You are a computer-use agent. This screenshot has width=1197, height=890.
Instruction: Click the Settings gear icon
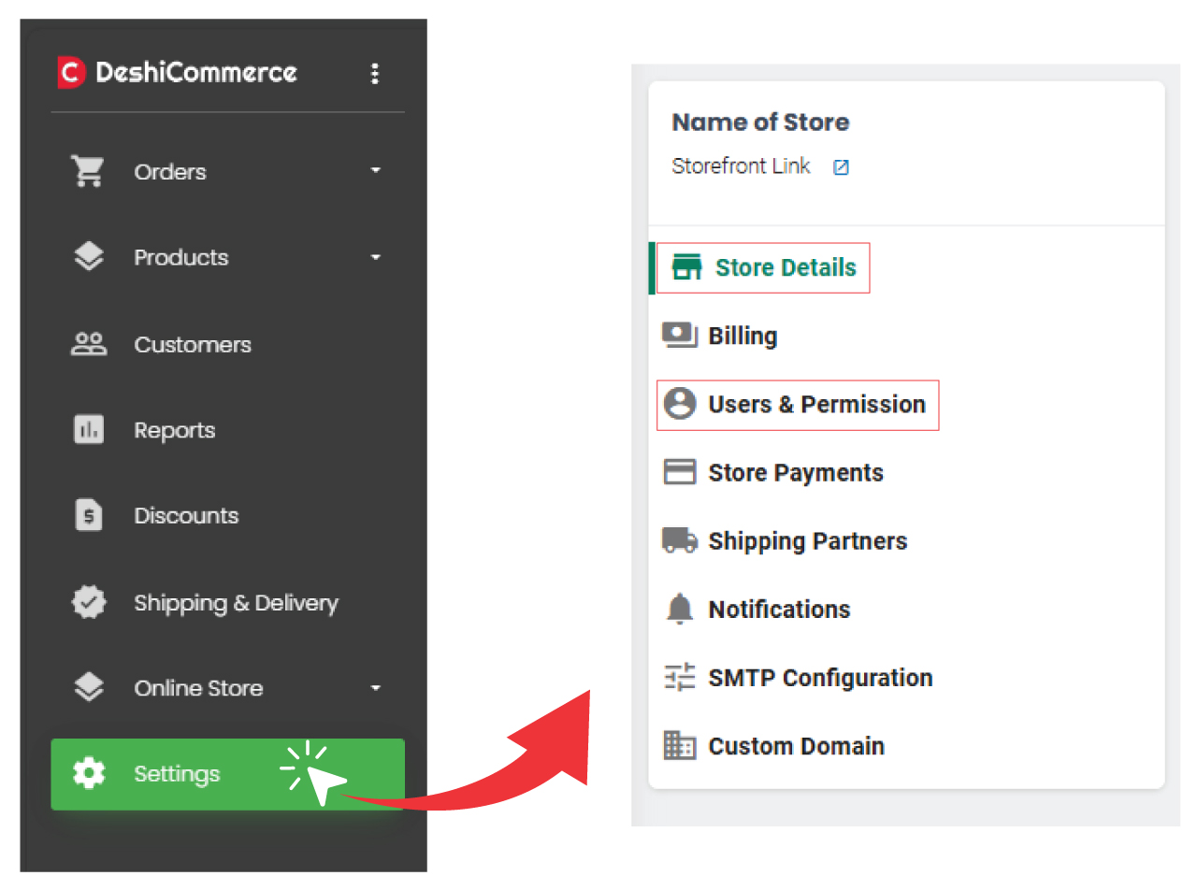point(89,773)
